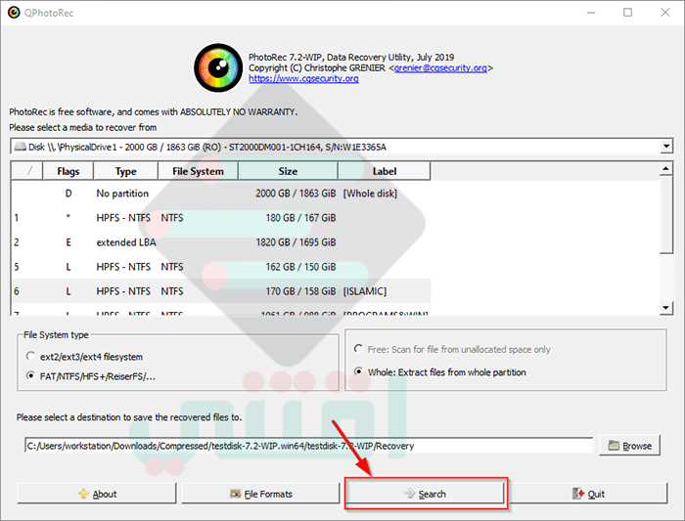
Task: Click the PhotoRec eye logo
Action: [x=218, y=67]
